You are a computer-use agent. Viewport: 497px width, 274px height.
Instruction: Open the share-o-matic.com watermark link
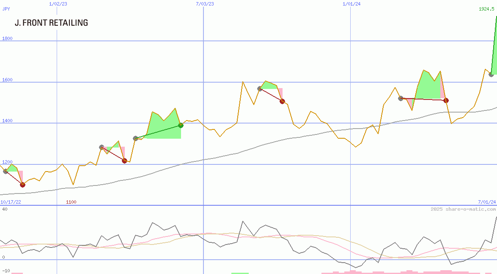pyautogui.click(x=463, y=209)
